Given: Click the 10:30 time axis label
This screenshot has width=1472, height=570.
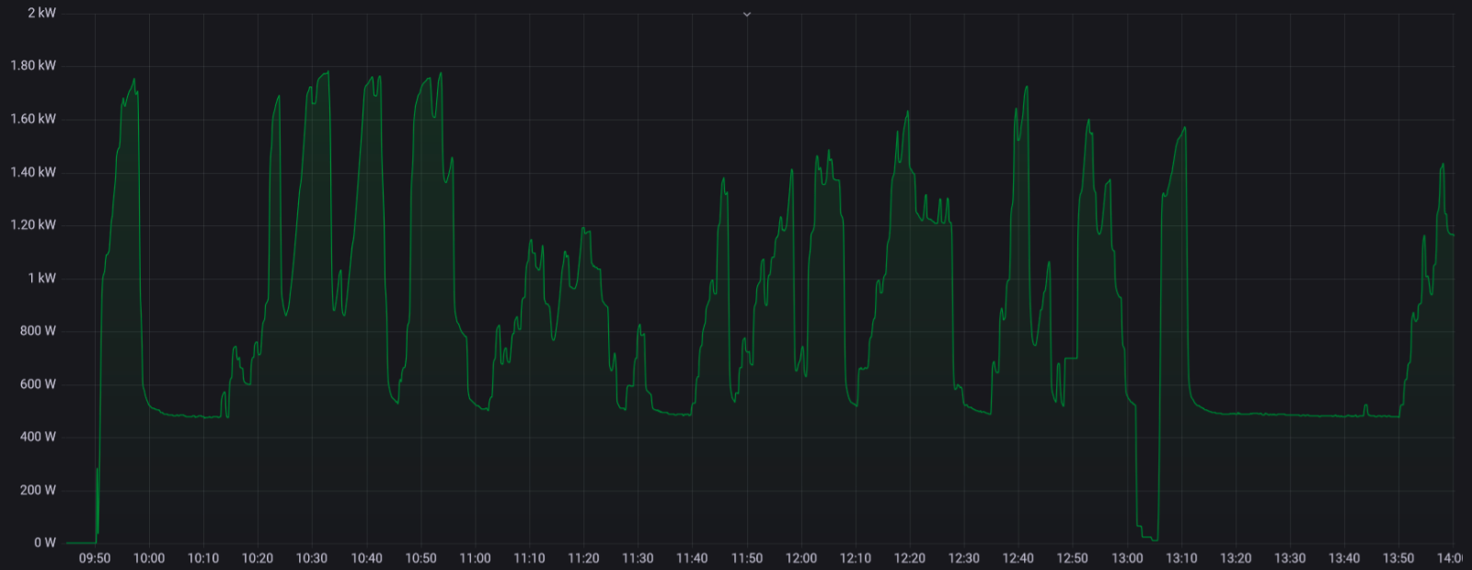Looking at the screenshot, I should pyautogui.click(x=312, y=558).
